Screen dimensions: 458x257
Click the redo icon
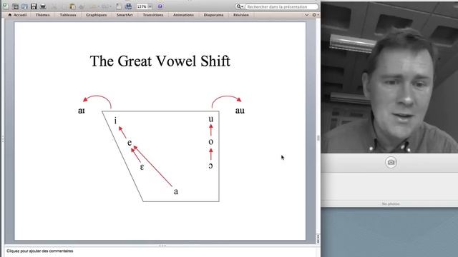105,6
